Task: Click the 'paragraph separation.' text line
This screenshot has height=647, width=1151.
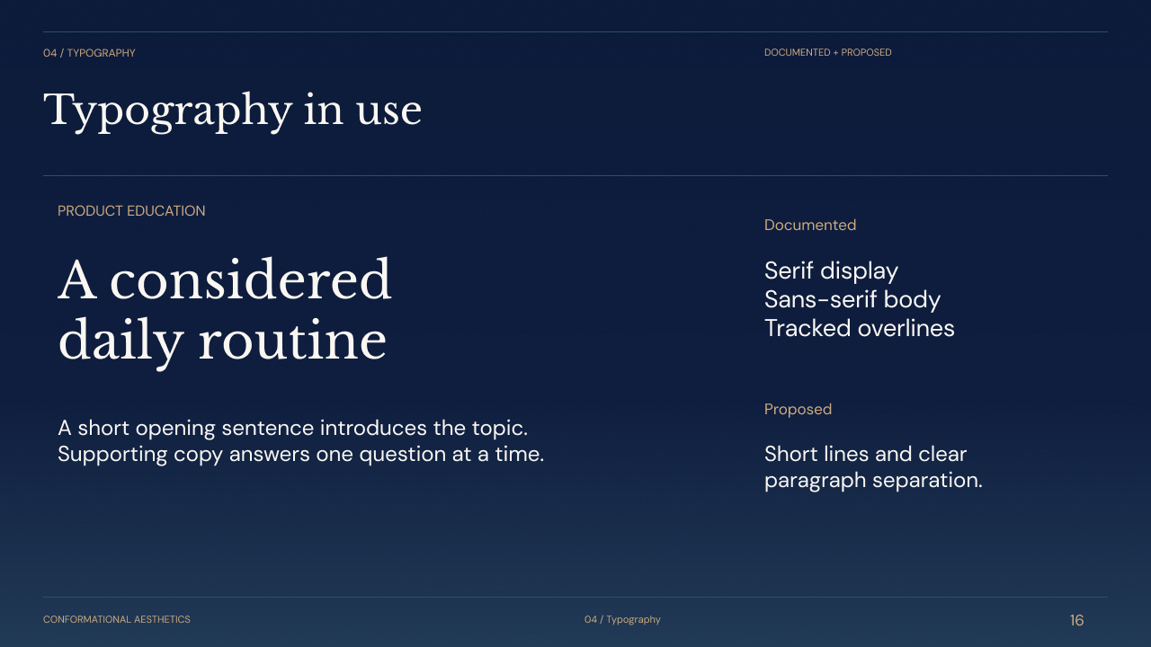Action: [873, 480]
